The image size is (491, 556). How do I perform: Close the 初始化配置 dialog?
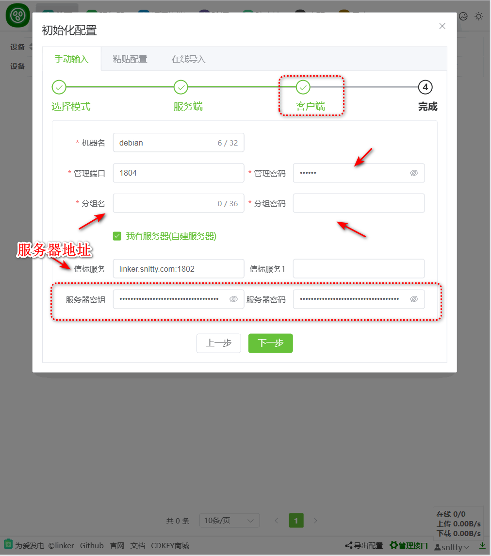[442, 26]
